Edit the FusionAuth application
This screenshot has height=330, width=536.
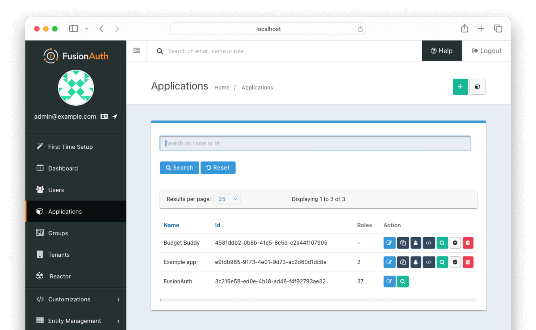tap(389, 281)
